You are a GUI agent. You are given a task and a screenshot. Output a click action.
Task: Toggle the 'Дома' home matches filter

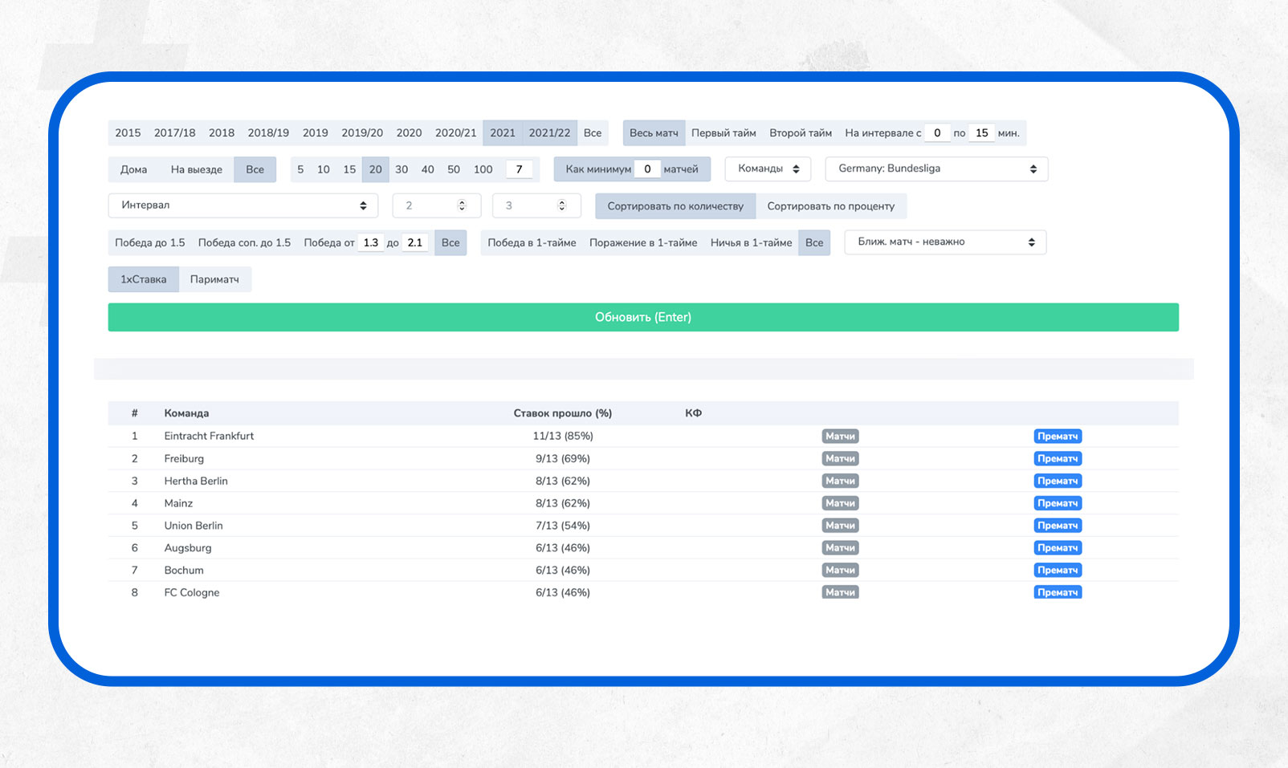[x=133, y=169]
